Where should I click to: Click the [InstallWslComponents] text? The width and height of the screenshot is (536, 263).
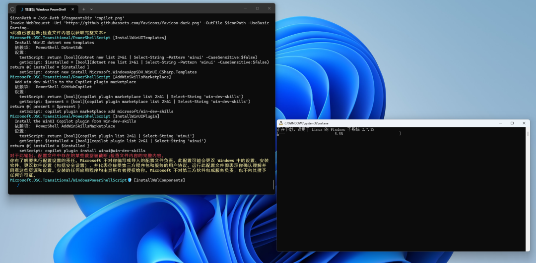[x=159, y=180]
